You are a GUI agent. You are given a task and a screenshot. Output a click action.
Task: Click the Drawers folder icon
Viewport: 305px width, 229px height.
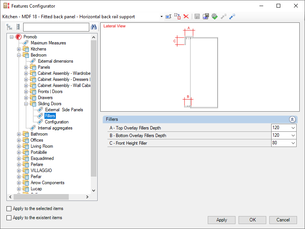33,98
